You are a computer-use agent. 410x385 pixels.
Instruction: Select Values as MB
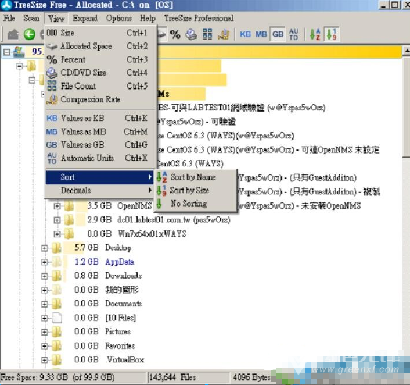pos(100,131)
